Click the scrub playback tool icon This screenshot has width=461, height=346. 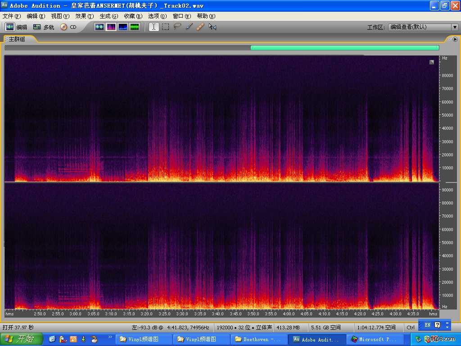(212, 27)
